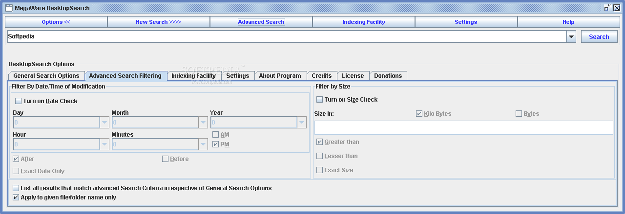Image resolution: width=625 pixels, height=214 pixels.
Task: Open the License tab
Action: [353, 76]
